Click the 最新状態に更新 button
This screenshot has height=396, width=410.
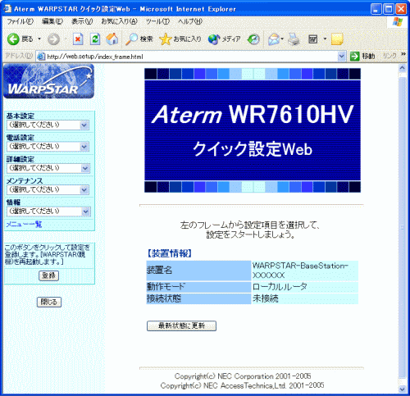point(181,325)
